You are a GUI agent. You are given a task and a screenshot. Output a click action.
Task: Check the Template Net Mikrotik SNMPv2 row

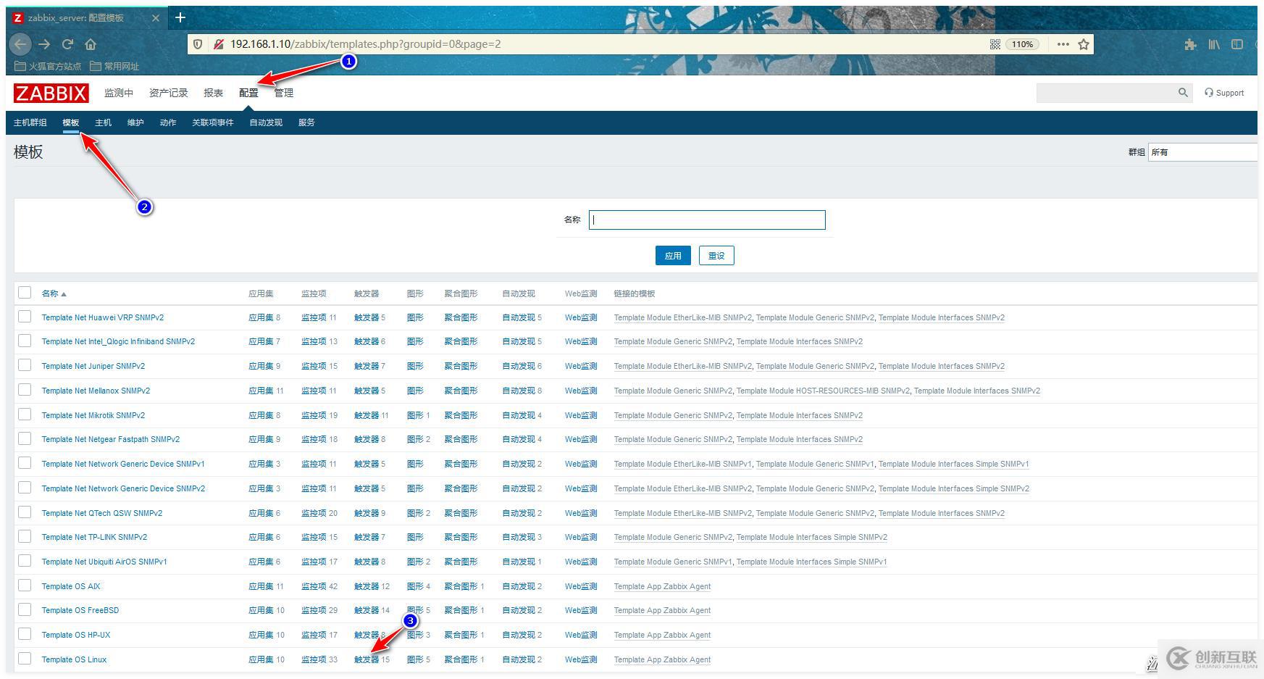[25, 415]
